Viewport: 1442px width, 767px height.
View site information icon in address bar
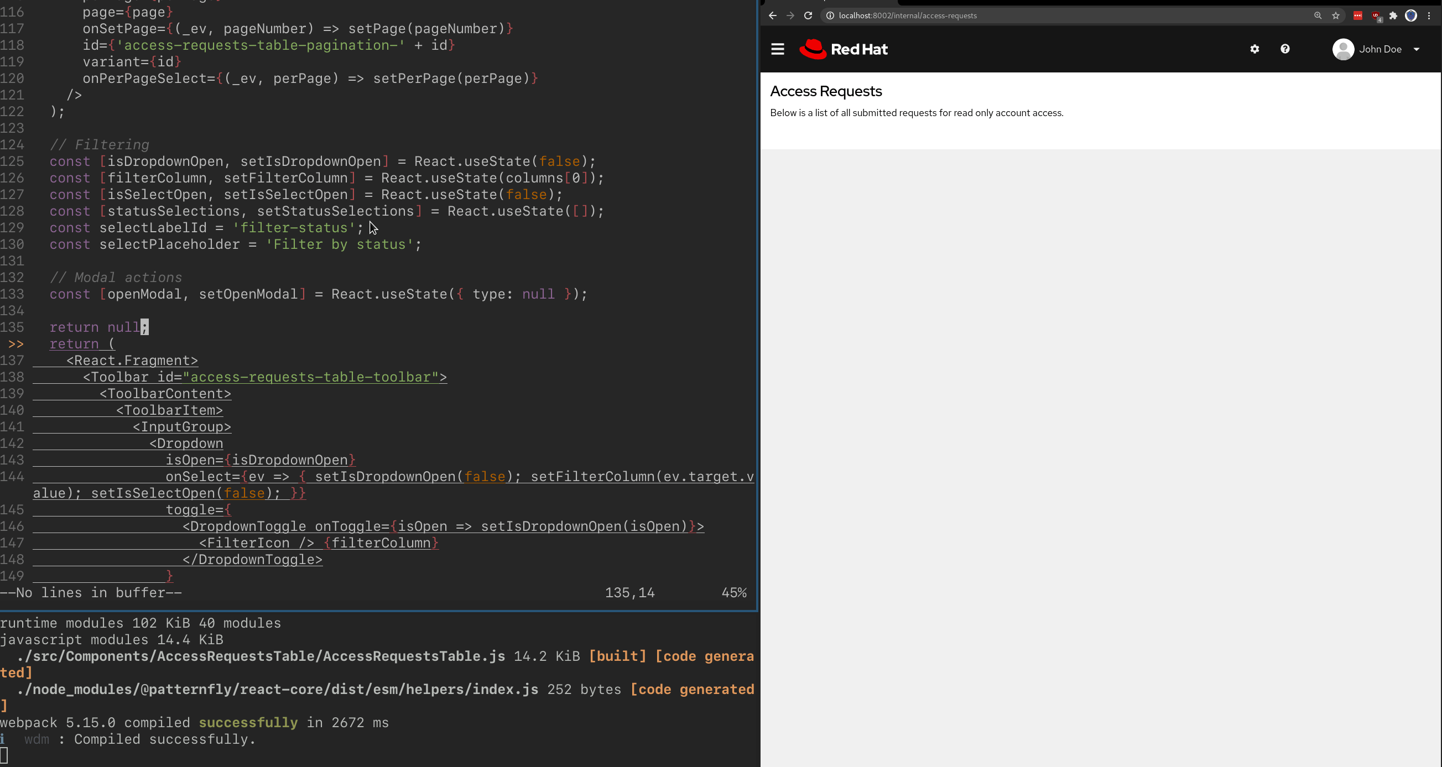(830, 15)
